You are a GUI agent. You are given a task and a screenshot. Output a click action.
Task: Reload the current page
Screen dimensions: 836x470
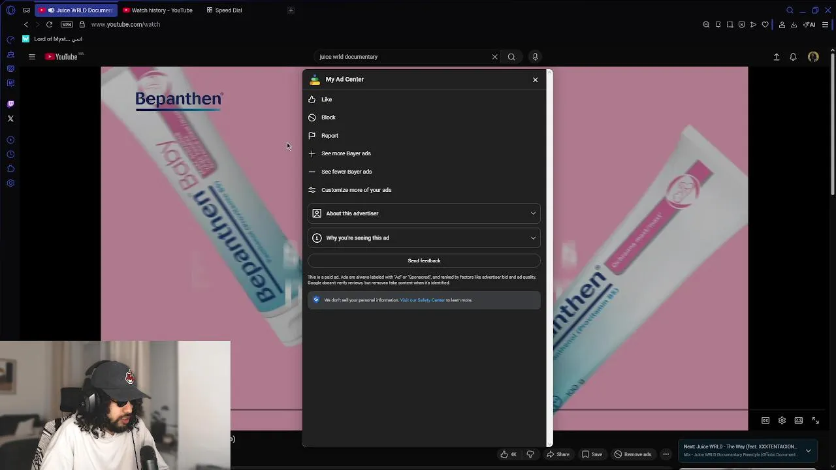(x=49, y=25)
